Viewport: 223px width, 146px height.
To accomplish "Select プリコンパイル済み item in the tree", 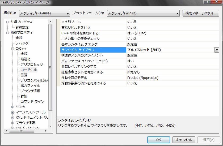I will [34, 80].
